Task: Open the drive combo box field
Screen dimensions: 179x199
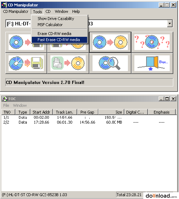Action: [89, 24]
